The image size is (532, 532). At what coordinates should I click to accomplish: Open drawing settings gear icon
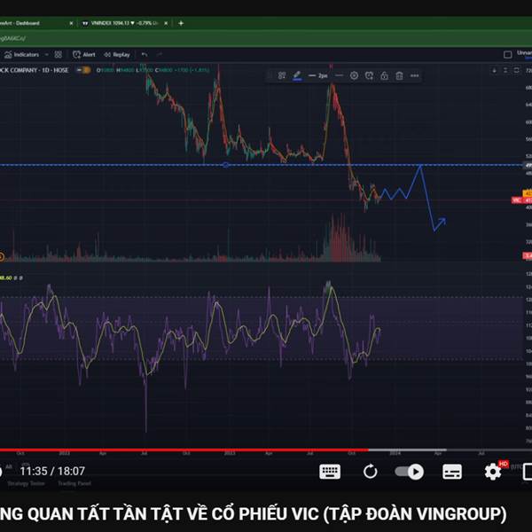click(x=354, y=75)
